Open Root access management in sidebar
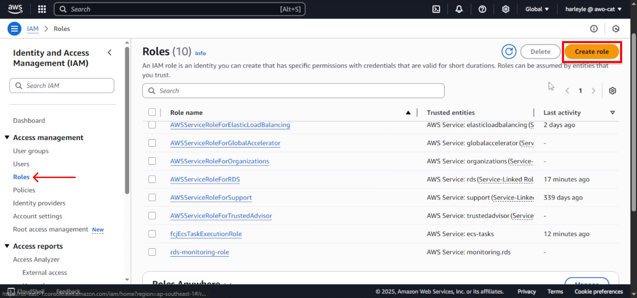The height and width of the screenshot is (298, 637). (x=50, y=229)
